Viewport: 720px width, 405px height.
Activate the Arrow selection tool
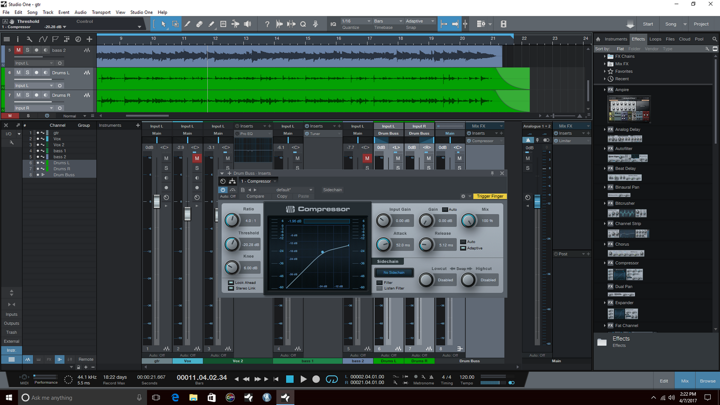[164, 24]
